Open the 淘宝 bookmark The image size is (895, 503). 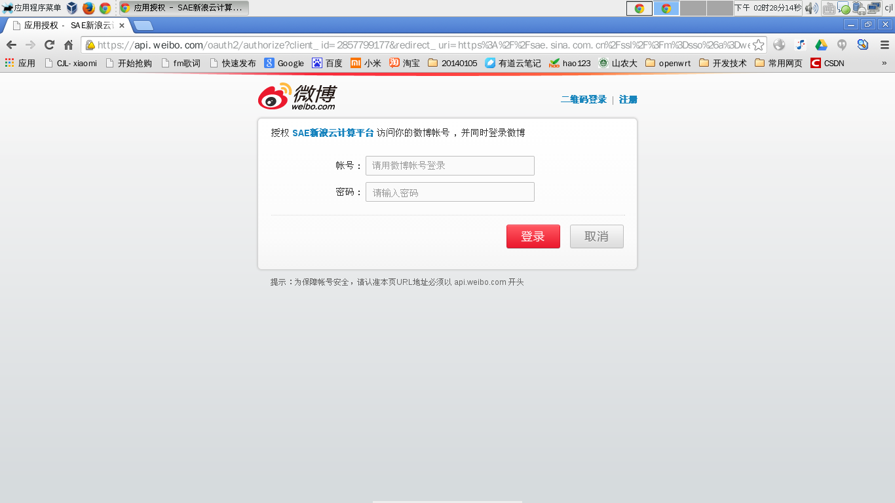click(x=404, y=63)
